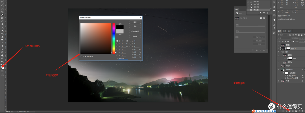Click the Add layer mask icon
This screenshot has width=305, height=113.
[290, 111]
